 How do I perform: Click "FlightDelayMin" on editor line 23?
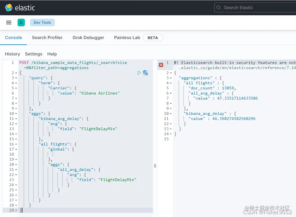tap(117, 180)
